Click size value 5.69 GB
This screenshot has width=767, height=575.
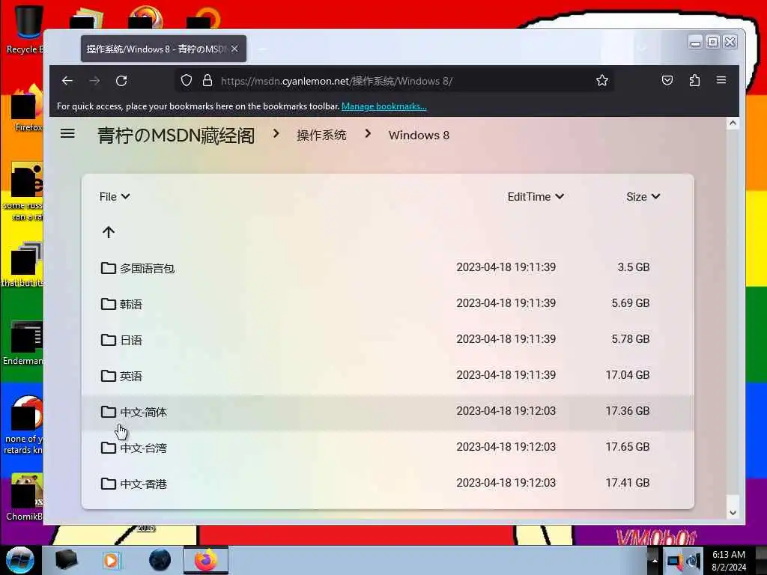[631, 303]
